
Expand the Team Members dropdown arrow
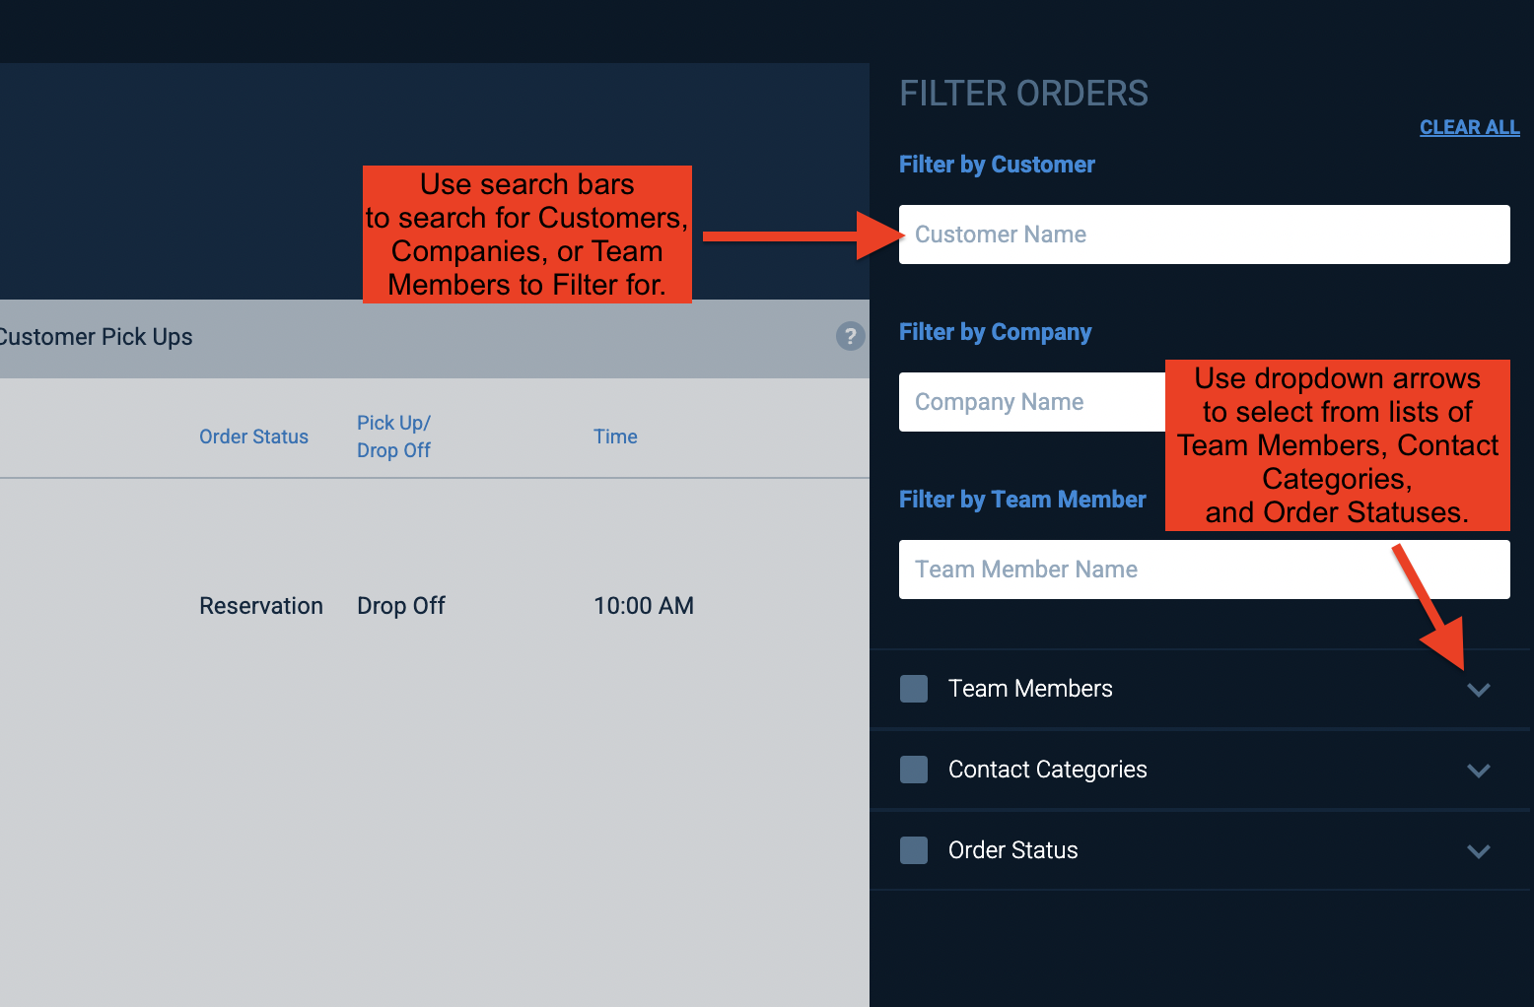[x=1478, y=690]
